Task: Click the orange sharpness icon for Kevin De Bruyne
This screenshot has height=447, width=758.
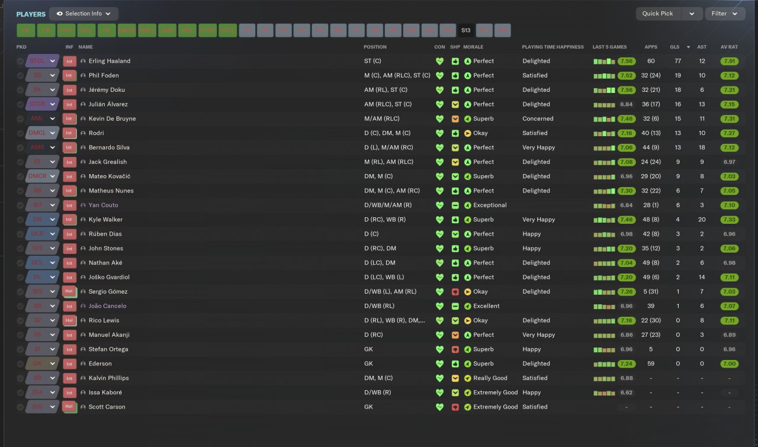Action: 455,118
